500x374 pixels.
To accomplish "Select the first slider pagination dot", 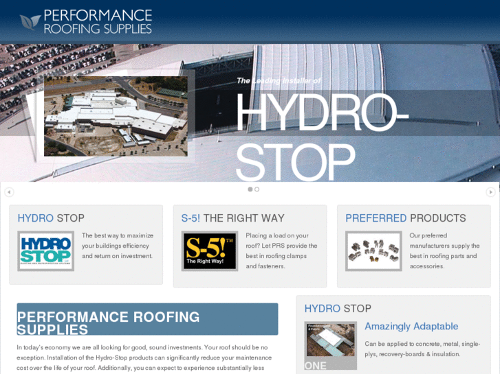I will (250, 189).
